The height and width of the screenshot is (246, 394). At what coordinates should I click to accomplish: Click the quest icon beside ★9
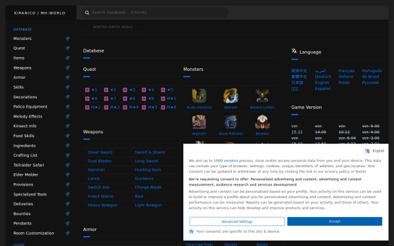click(144, 98)
